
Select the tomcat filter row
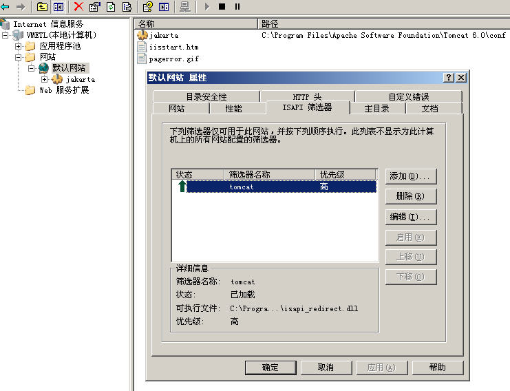277,187
